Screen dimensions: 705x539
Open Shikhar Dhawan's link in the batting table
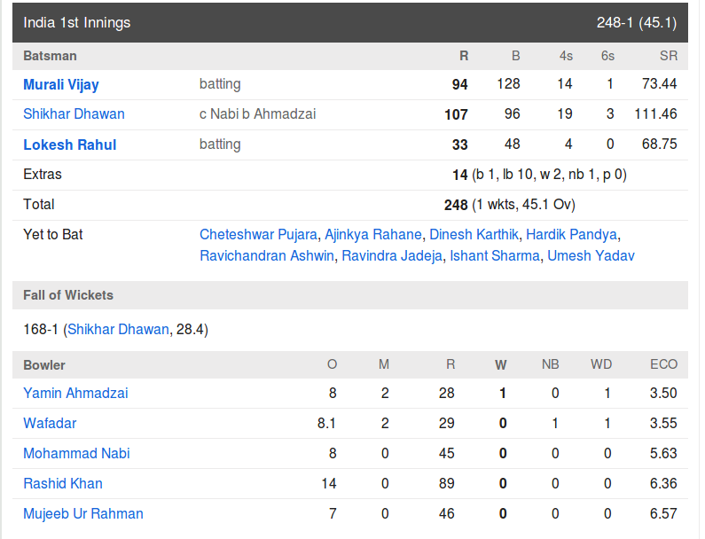click(x=74, y=113)
